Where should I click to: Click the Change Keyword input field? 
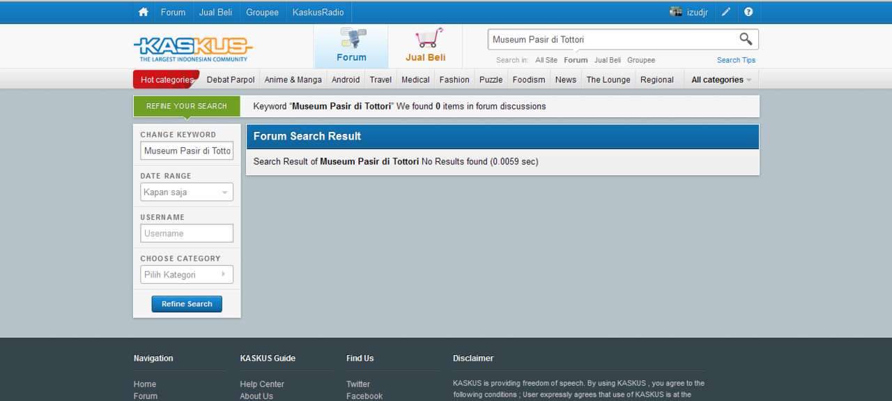[187, 151]
